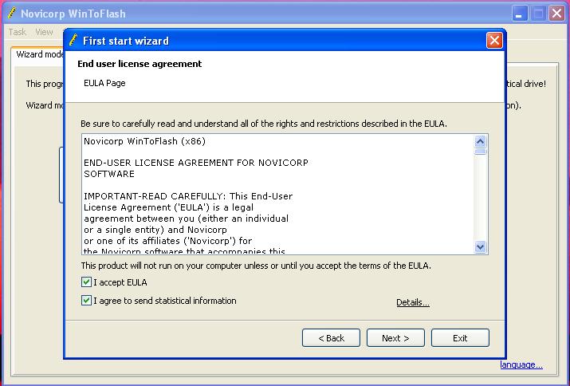Minimize the Novicorp WinToFlash window
The image size is (570, 386).
click(x=520, y=14)
